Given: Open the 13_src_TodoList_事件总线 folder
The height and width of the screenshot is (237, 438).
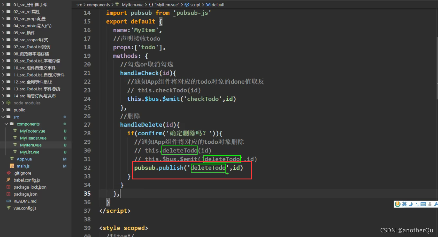Looking at the screenshot, I should (x=37, y=89).
